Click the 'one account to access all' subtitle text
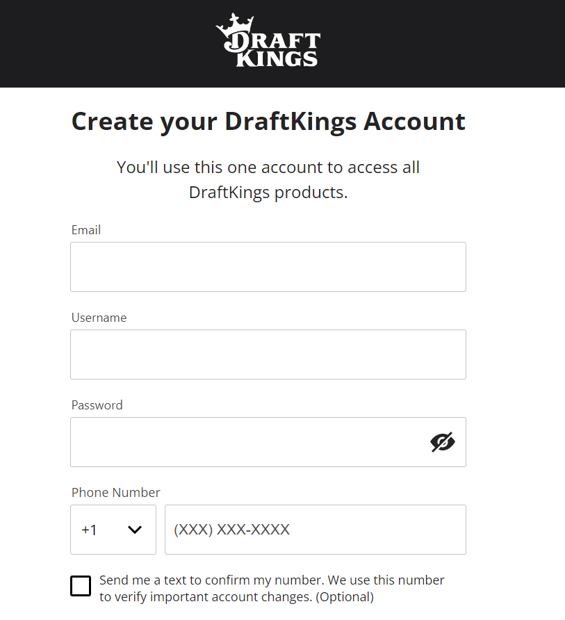The image size is (565, 620). pos(323,168)
